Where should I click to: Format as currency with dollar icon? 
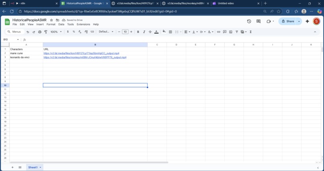tap(68, 32)
